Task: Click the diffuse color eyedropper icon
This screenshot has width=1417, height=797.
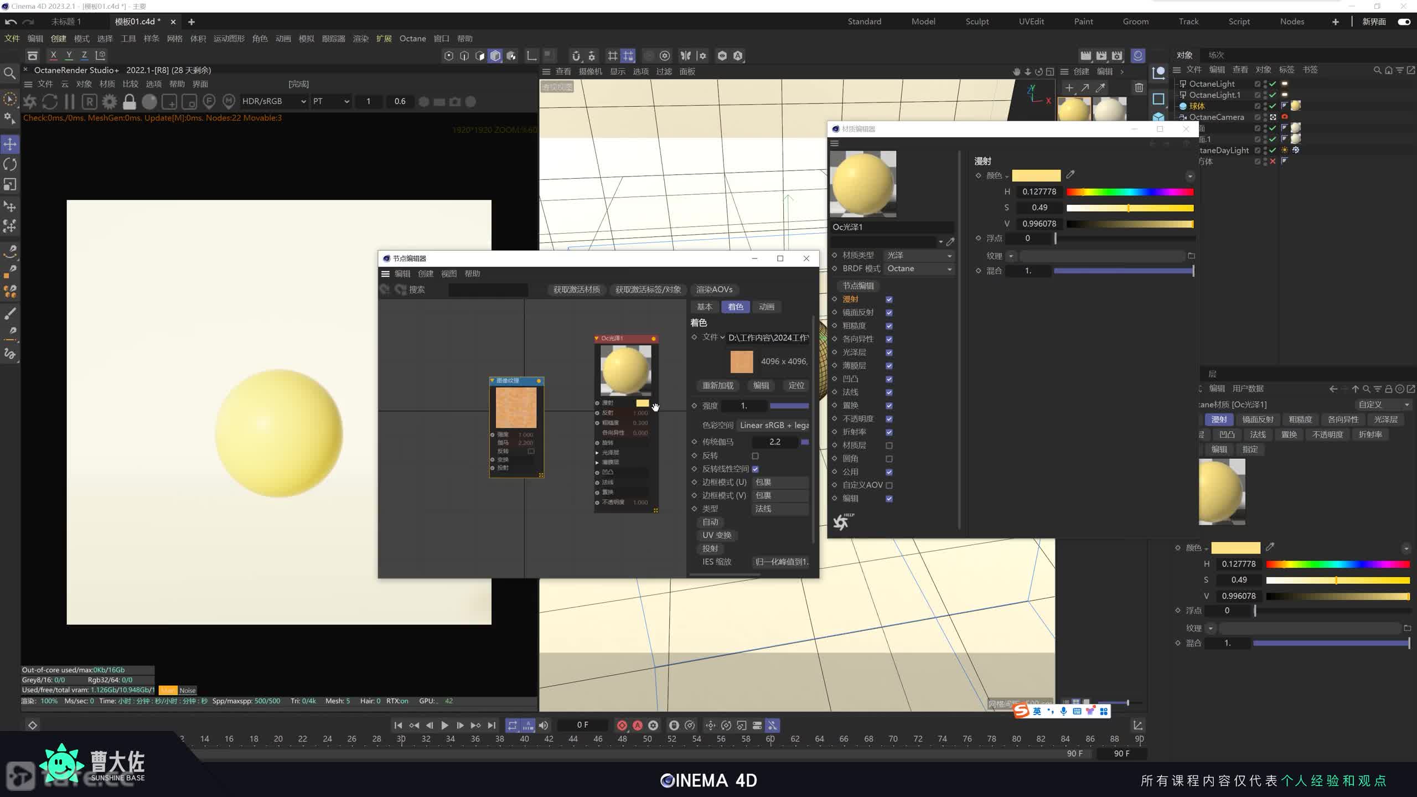Action: coord(1070,175)
